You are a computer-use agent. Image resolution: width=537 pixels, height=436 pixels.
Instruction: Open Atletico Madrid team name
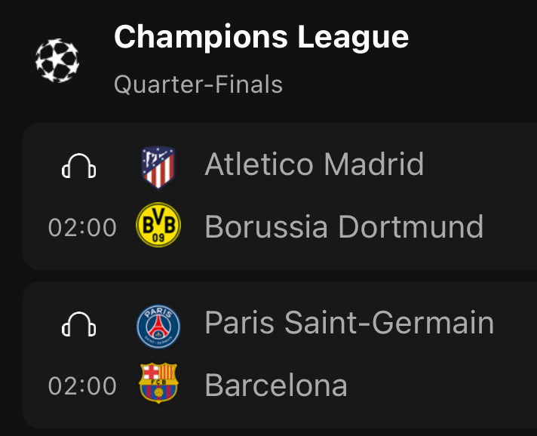click(x=315, y=164)
